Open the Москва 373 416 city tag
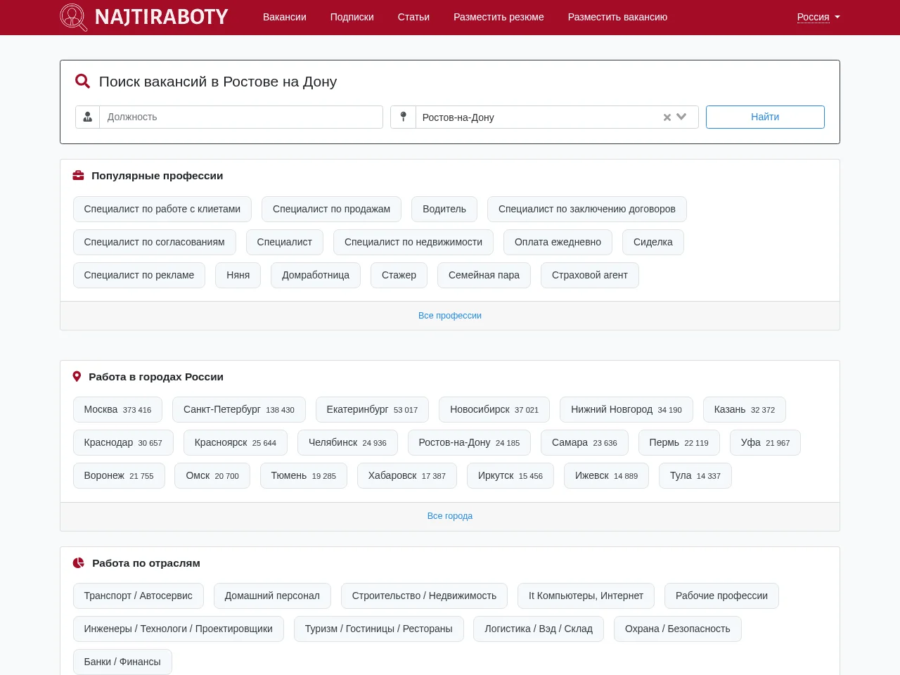This screenshot has width=900, height=675. tap(117, 409)
